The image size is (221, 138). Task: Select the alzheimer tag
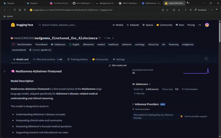pos(127,44)
